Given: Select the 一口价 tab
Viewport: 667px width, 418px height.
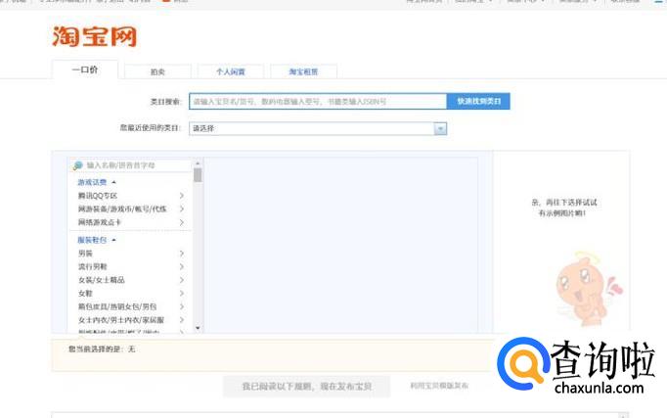Looking at the screenshot, I should tap(85, 70).
